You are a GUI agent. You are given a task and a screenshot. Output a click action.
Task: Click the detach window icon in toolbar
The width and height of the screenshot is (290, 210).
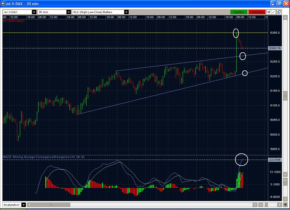279,12
